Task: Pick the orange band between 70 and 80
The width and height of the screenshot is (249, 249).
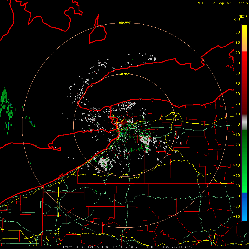Action: click(244, 47)
